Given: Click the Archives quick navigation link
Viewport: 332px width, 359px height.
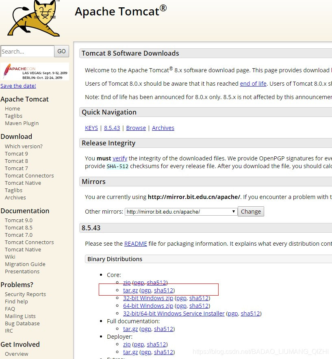Looking at the screenshot, I should coord(163,128).
